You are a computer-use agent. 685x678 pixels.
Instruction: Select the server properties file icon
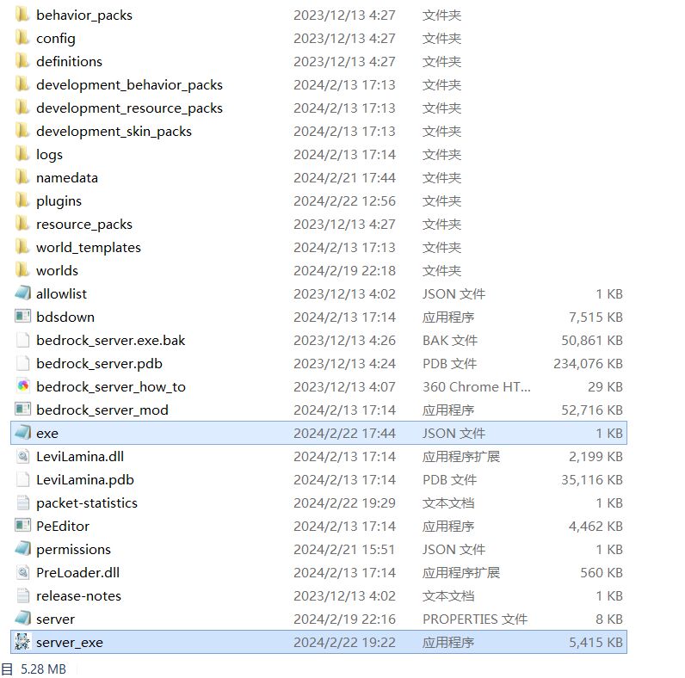coord(22,618)
